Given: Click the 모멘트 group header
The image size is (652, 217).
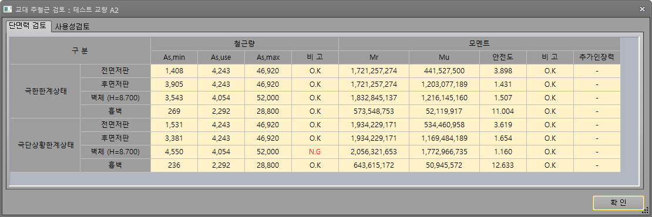Looking at the screenshot, I should (479, 44).
